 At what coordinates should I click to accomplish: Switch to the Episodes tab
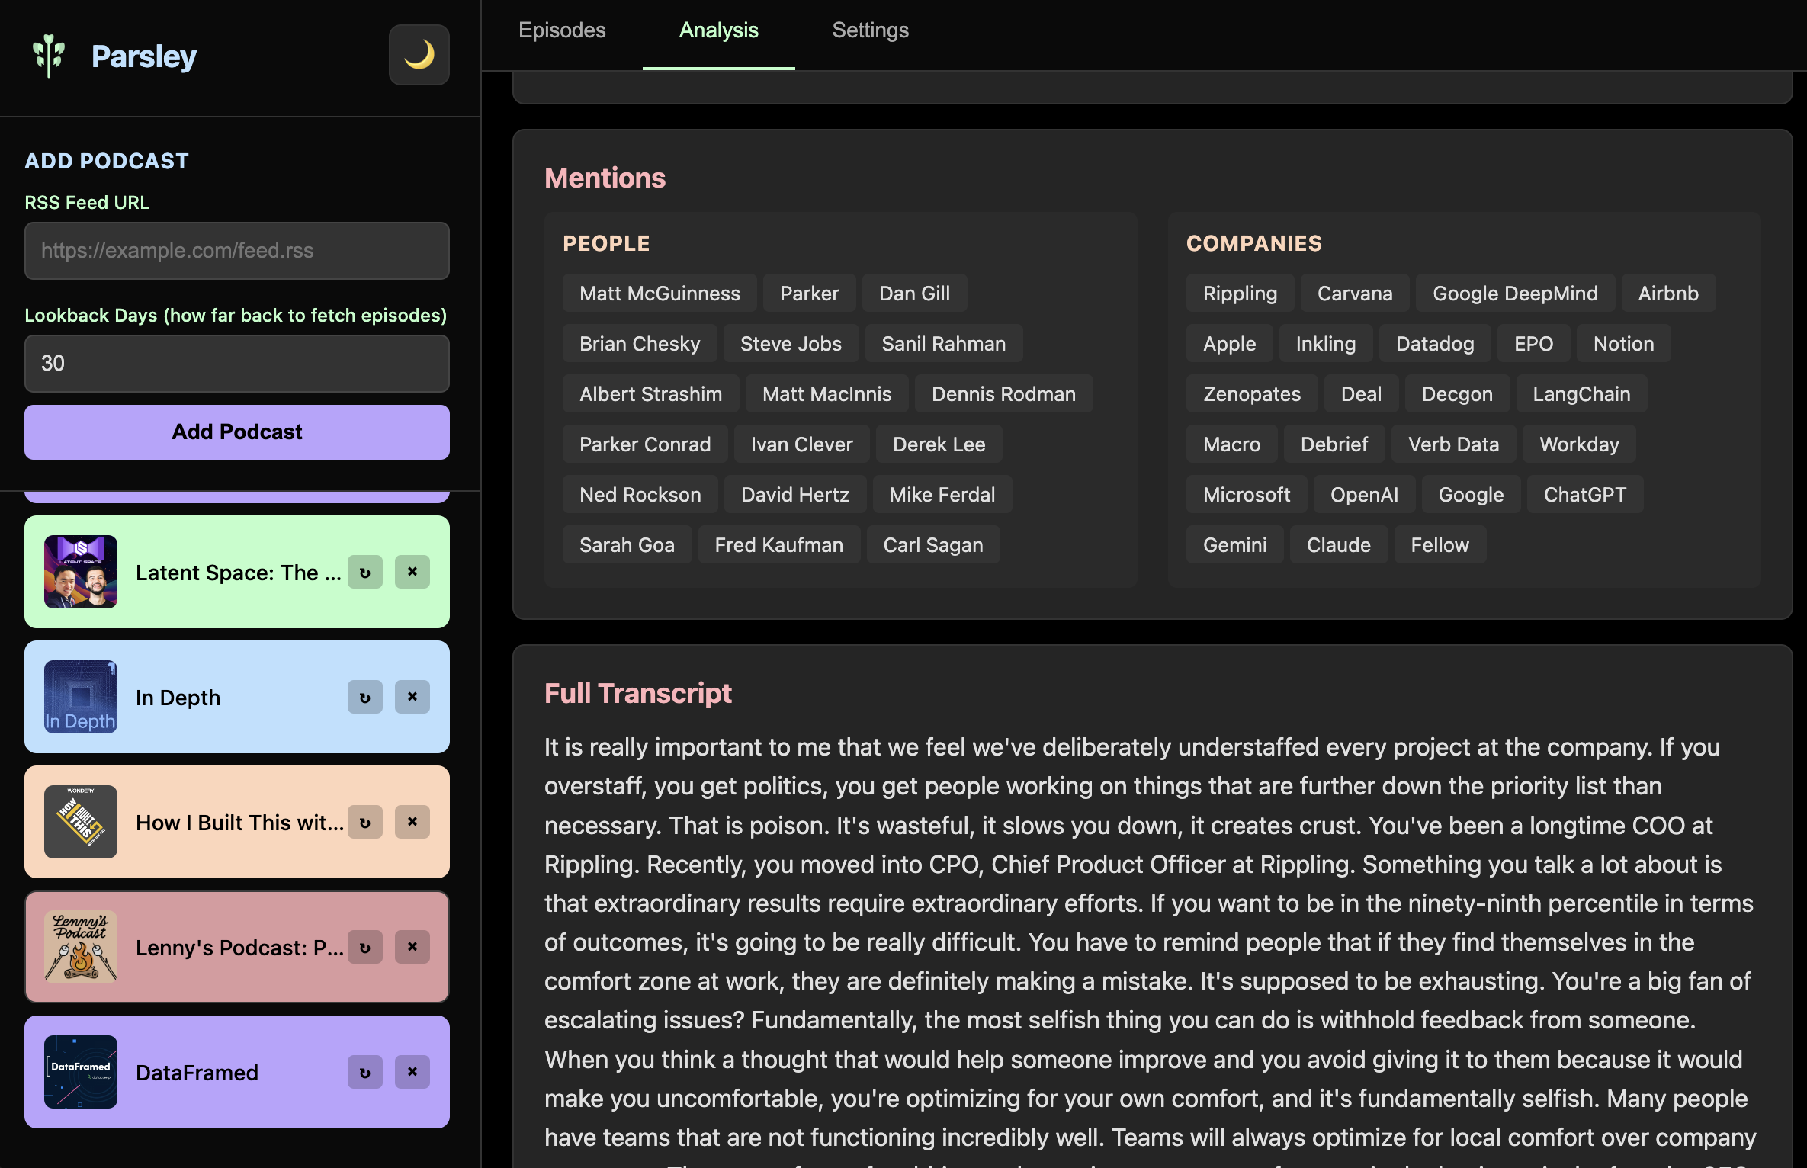click(x=562, y=30)
